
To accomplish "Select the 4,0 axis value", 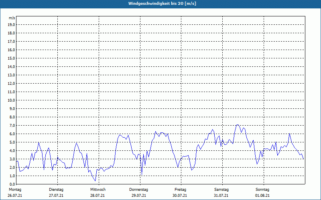I will click(x=12, y=151).
